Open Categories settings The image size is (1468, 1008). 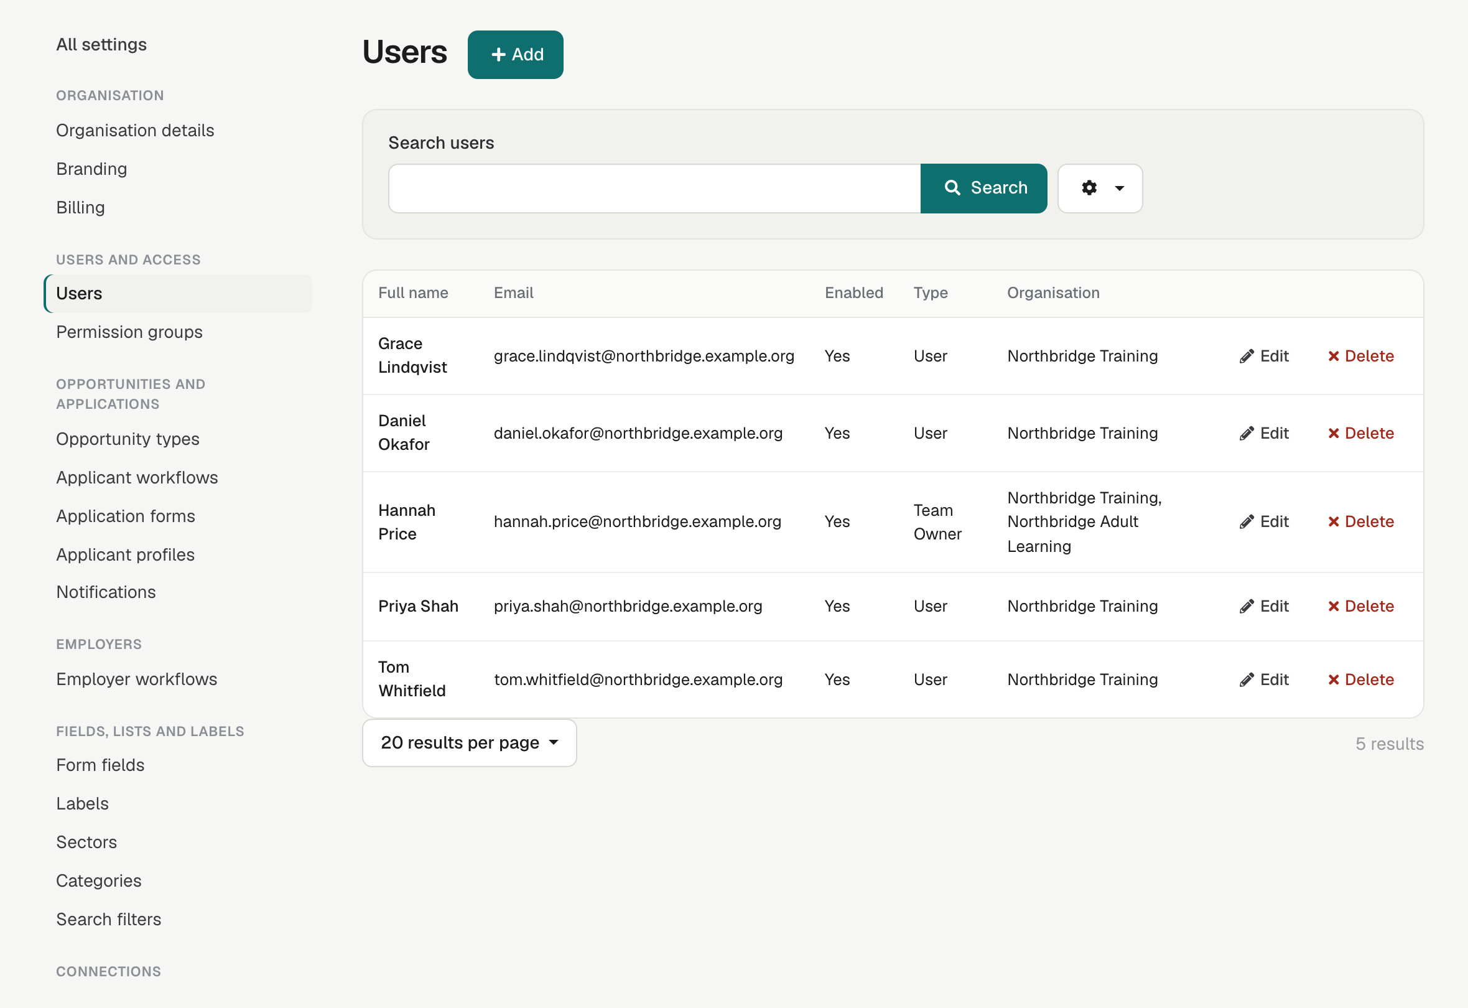(x=99, y=881)
